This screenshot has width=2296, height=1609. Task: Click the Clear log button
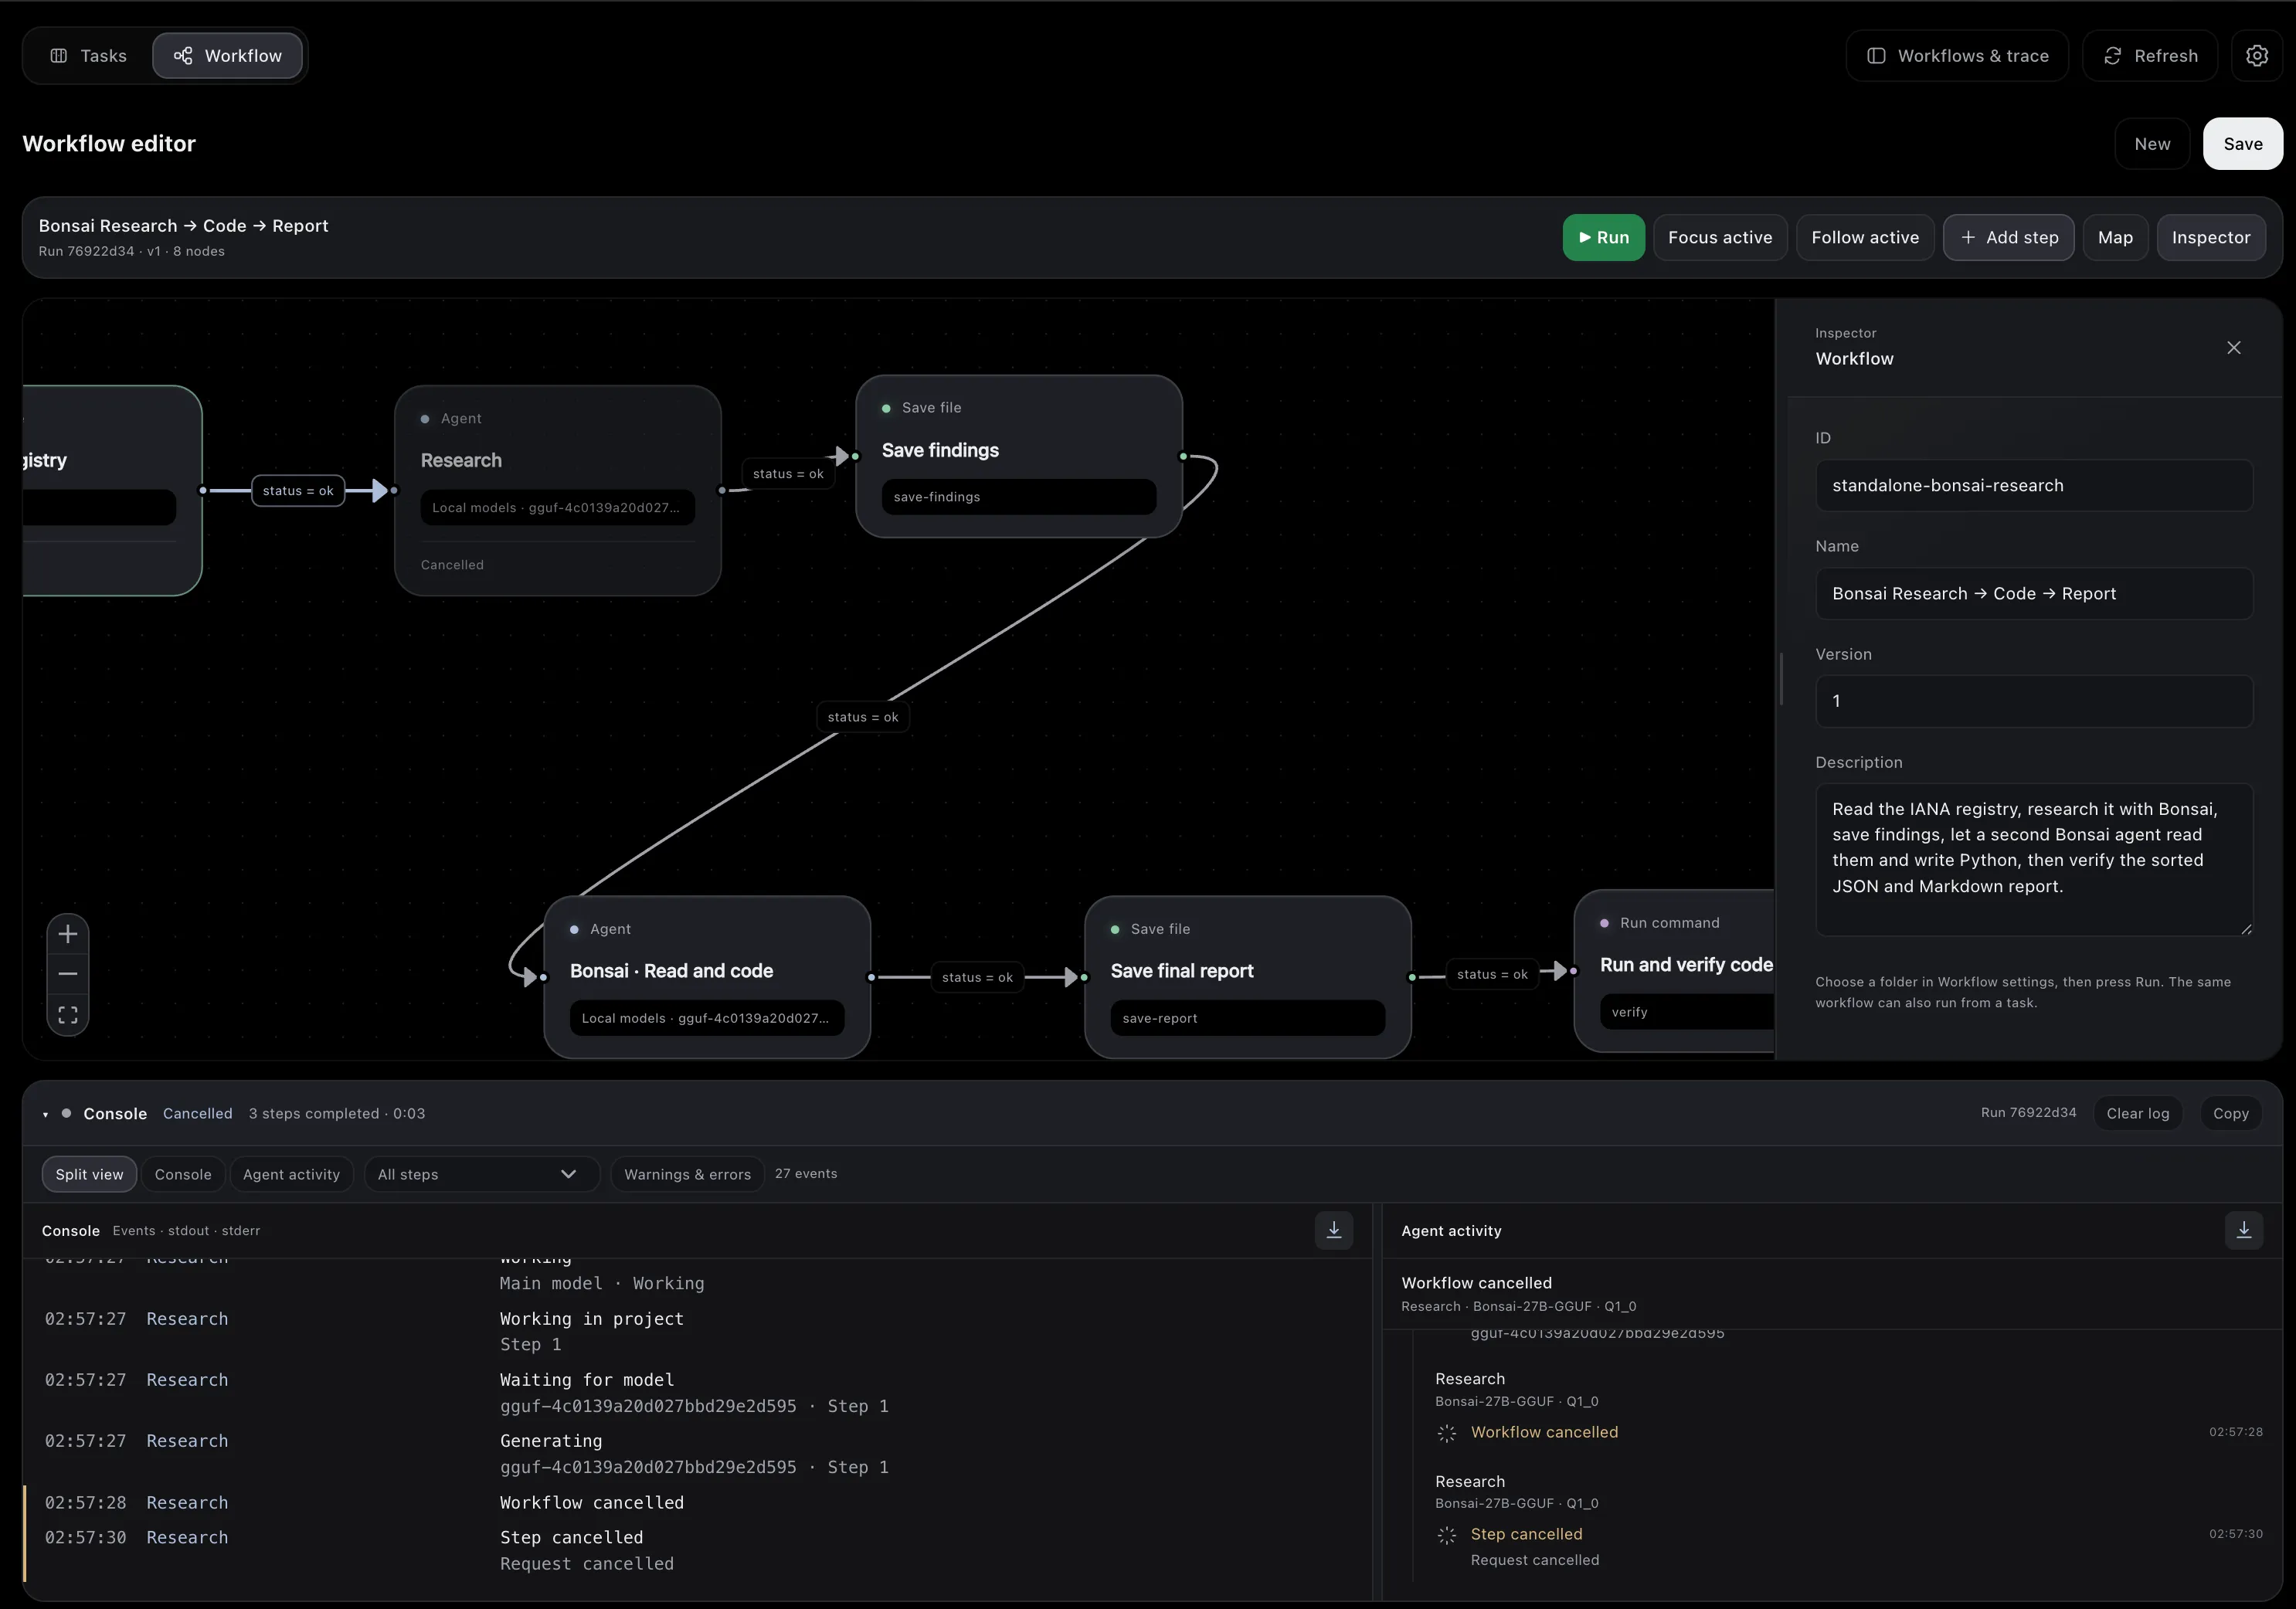pyautogui.click(x=2138, y=1114)
